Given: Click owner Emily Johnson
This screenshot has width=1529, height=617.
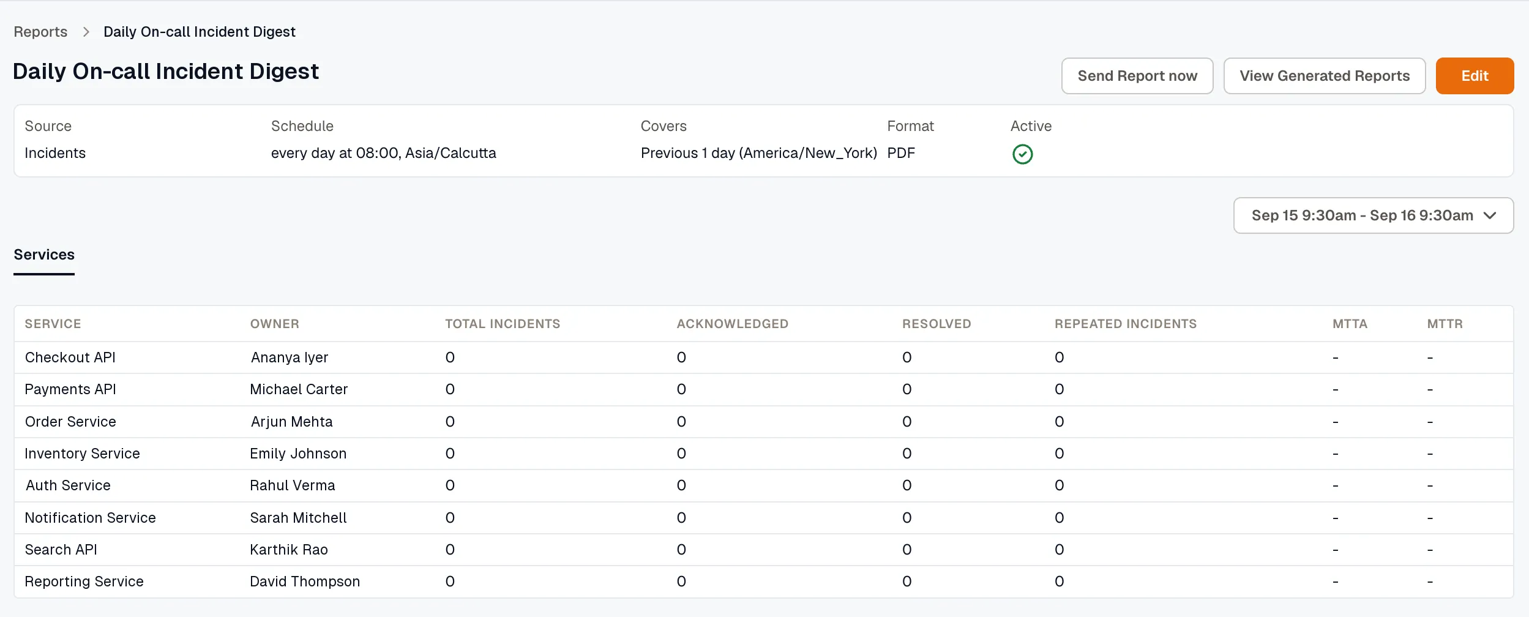Looking at the screenshot, I should pos(298,454).
